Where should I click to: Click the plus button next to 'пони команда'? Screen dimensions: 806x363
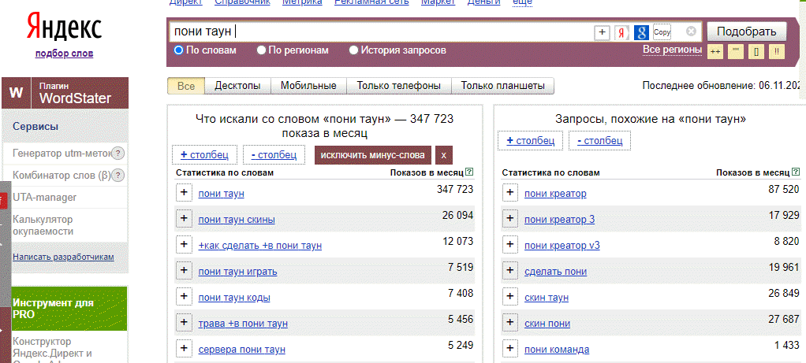point(510,349)
